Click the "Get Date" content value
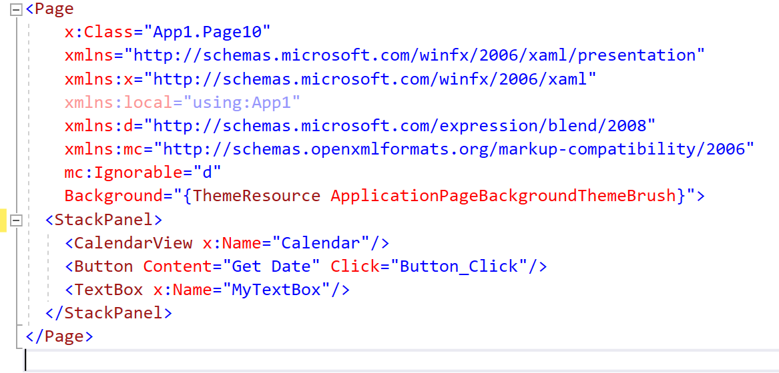The image size is (779, 373). point(271,266)
